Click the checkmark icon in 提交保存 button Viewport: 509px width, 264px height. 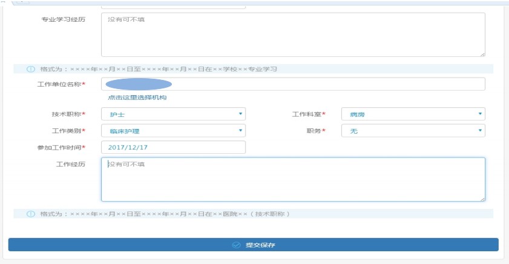point(237,245)
